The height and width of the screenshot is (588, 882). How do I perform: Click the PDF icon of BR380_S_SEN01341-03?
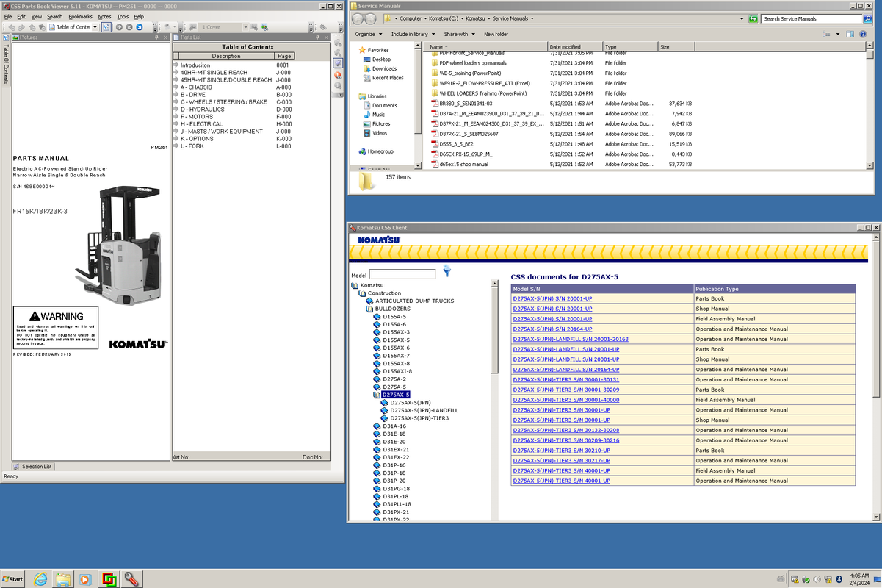tap(435, 104)
